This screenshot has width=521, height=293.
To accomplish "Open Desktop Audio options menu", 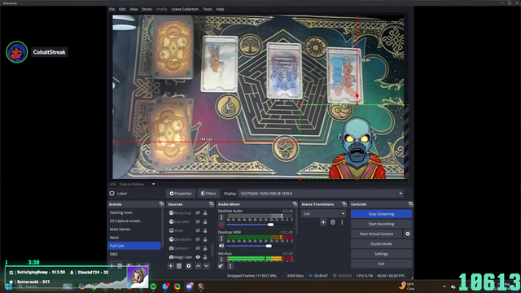I will [x=221, y=217].
